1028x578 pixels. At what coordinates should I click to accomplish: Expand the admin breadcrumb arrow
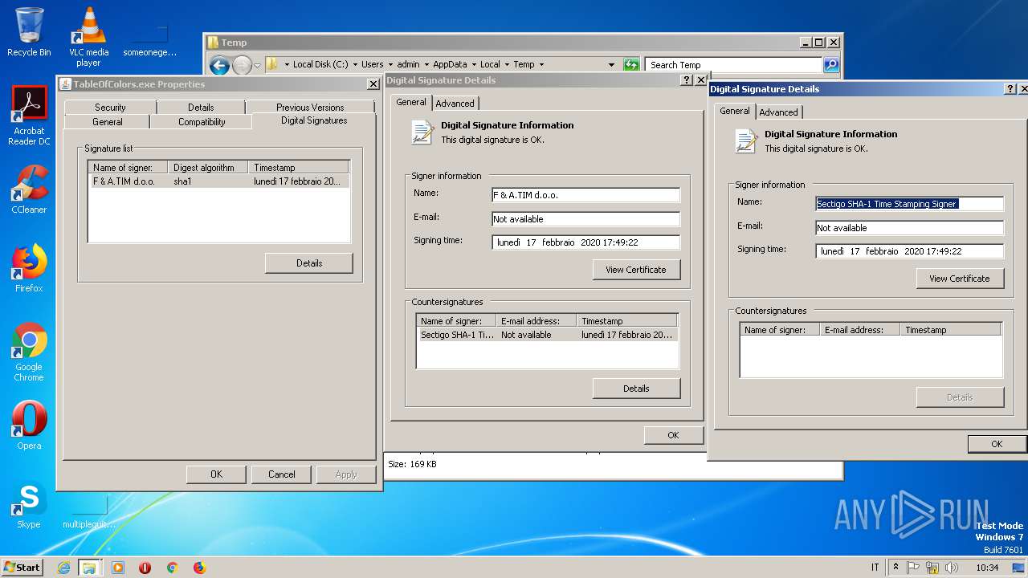(426, 65)
